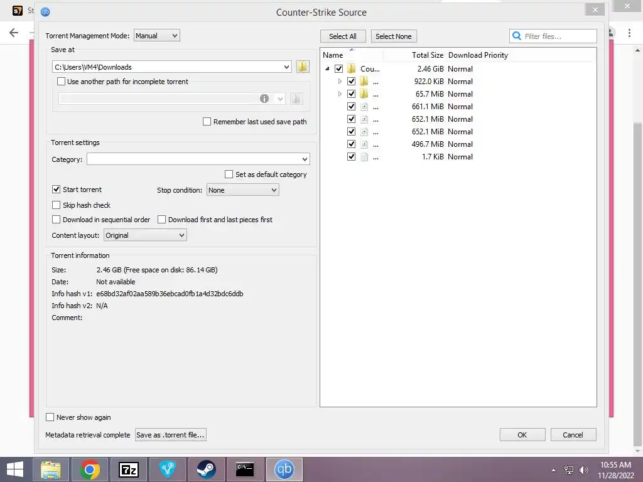Open Steam from taskbar
The image size is (643, 482).
(206, 469)
